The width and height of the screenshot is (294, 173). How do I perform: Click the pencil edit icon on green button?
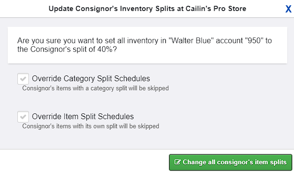(177, 162)
